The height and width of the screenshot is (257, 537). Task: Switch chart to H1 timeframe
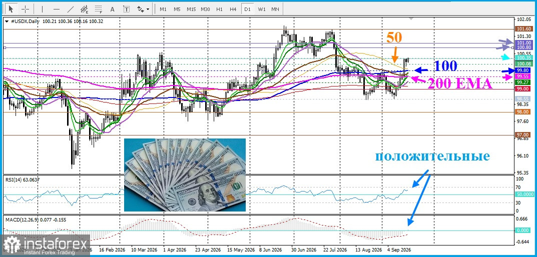tap(220, 9)
